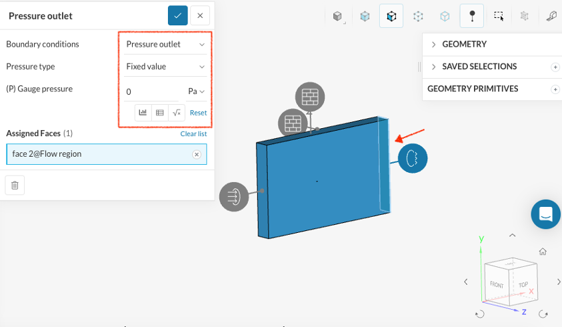Confirm the Pressure outlet settings with checkmark
The image size is (562, 327).
[x=178, y=15]
